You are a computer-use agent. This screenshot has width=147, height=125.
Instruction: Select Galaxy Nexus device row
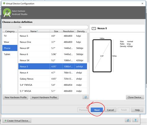53,79
